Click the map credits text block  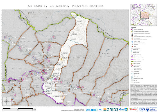tap(144, 95)
